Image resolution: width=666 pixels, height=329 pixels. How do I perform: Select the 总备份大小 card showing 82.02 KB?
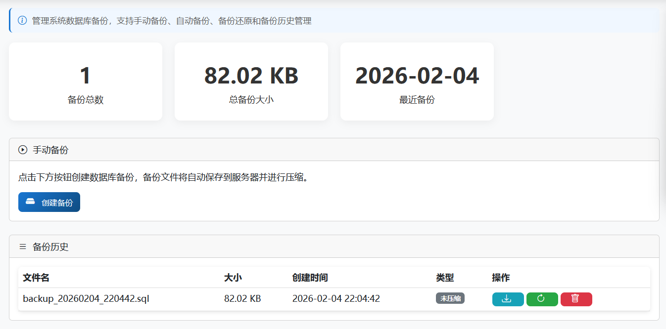(x=251, y=82)
